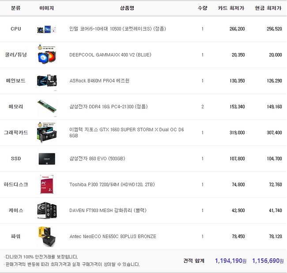This screenshot has width=287, height=273.
Task: Select the case card price 42,900
Action: tap(238, 210)
